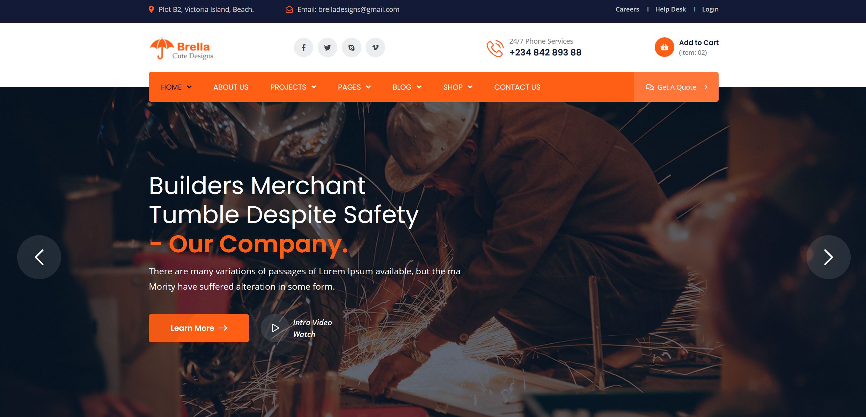The width and height of the screenshot is (866, 417).
Task: Open the Skype social icon
Action: pos(352,47)
